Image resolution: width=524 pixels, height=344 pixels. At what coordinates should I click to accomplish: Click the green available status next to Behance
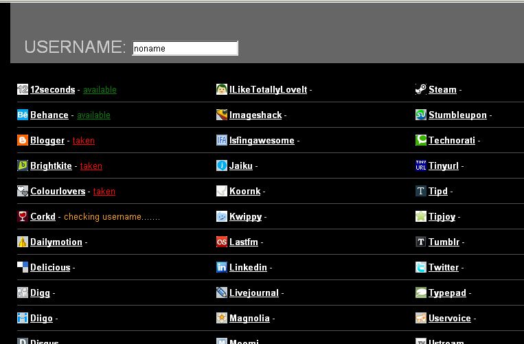coord(93,115)
